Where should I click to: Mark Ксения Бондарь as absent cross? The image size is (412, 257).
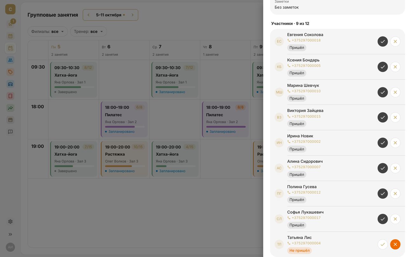(395, 67)
